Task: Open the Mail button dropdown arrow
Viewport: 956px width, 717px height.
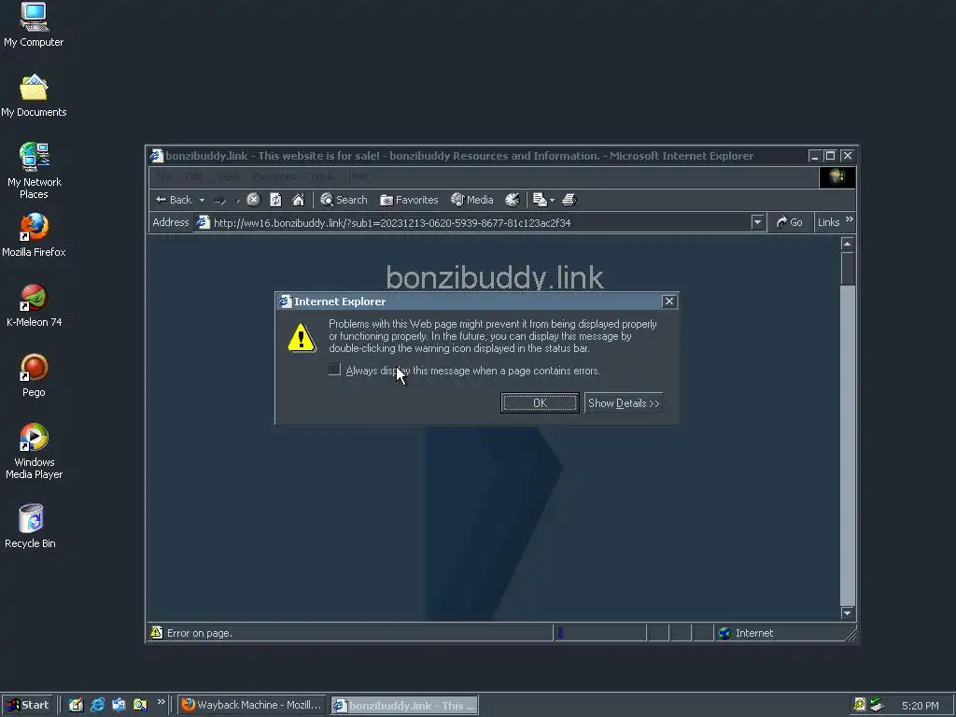Action: pyautogui.click(x=553, y=200)
